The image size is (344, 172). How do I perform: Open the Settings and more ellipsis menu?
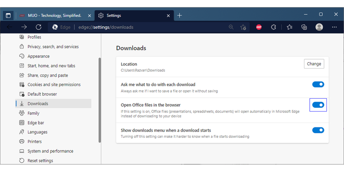334,27
